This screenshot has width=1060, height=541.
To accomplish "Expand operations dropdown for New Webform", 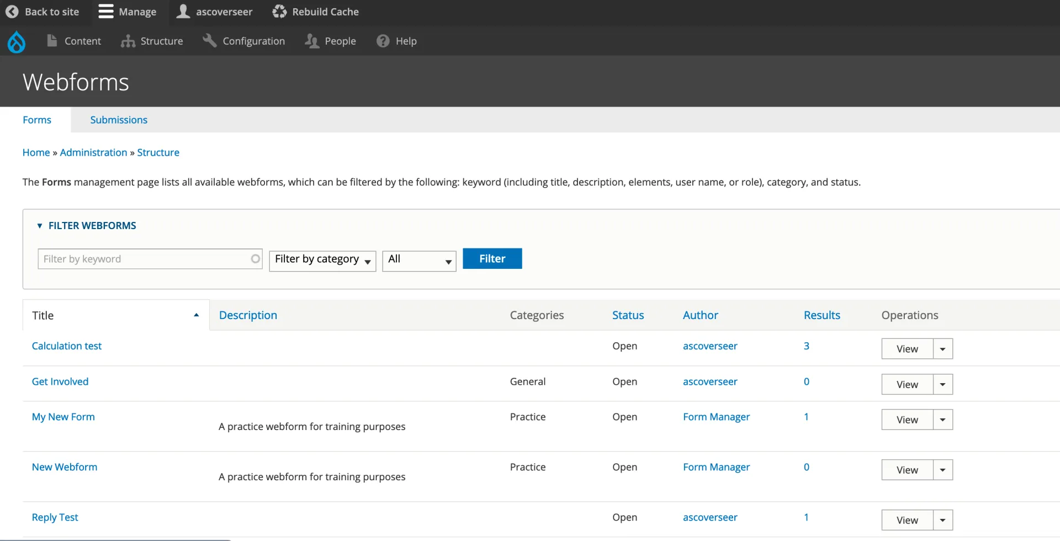I will click(x=943, y=470).
